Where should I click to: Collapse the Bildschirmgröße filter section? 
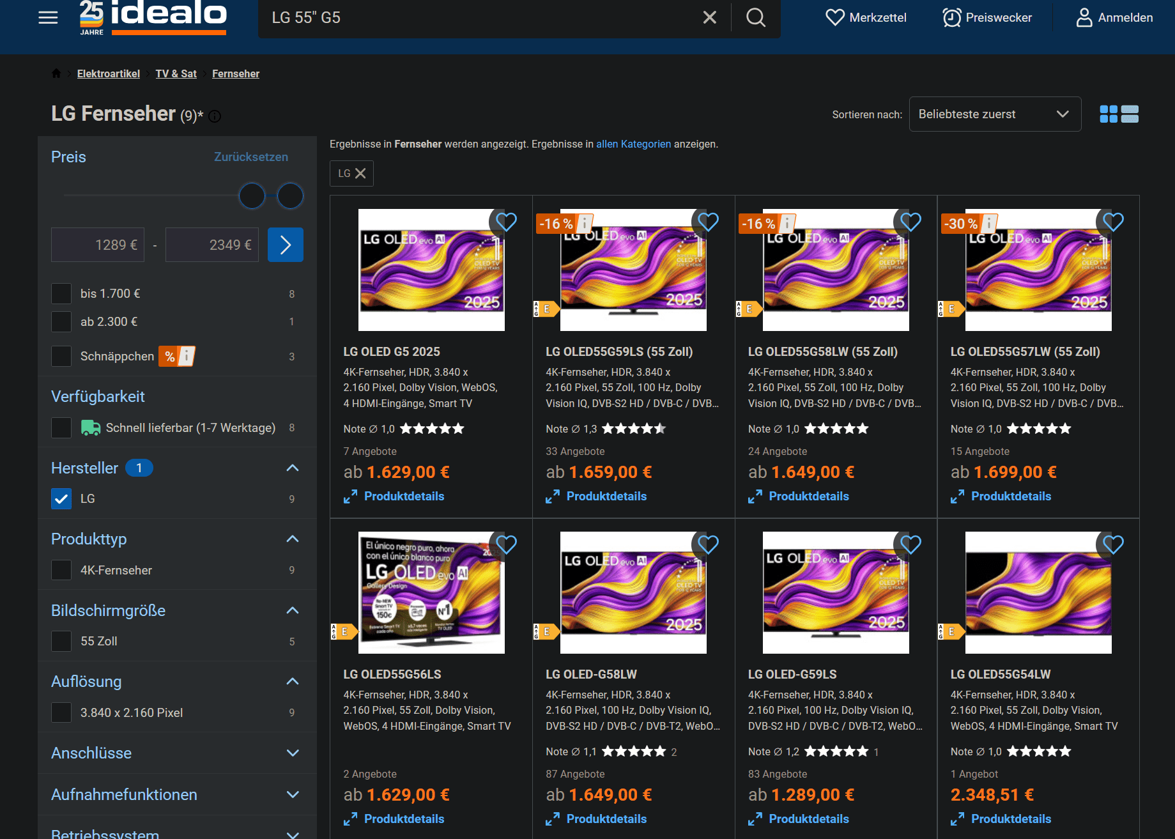[x=293, y=611]
